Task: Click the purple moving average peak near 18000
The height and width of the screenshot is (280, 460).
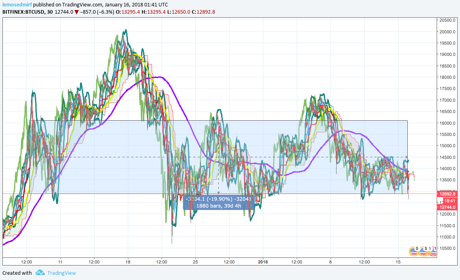Action: tap(159, 77)
